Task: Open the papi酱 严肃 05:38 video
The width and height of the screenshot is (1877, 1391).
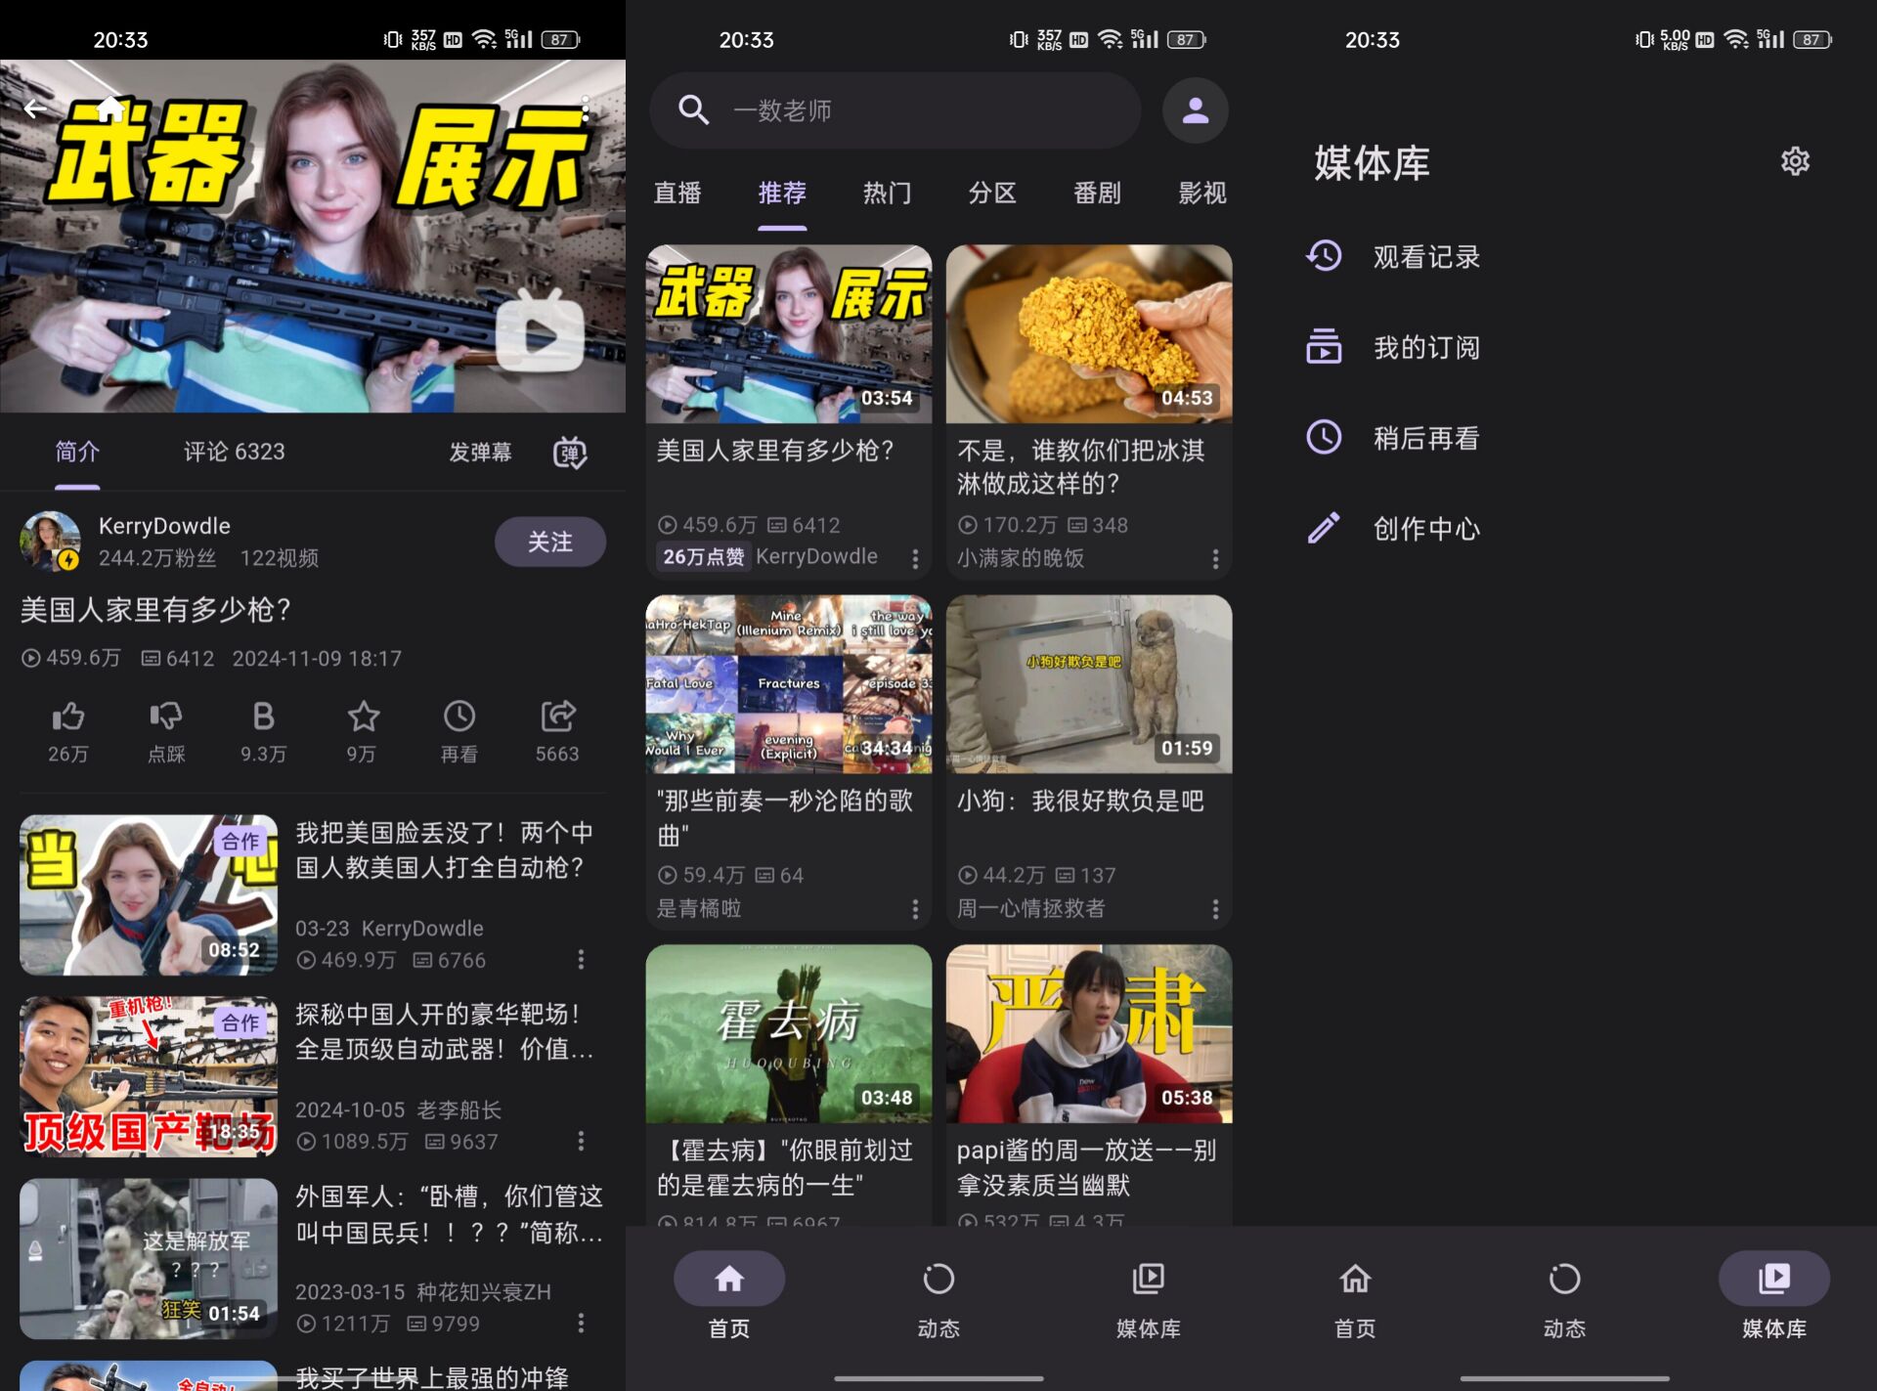Action: 1089,1034
